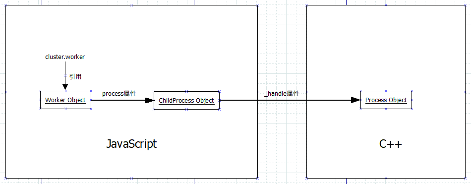Select the ChildProcess Object box
471x184 pixels.
186,100
